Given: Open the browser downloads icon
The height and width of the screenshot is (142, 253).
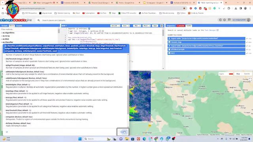Looking at the screenshot, I should (x=236, y=8).
